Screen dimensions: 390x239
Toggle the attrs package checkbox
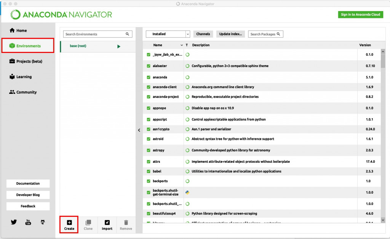click(x=149, y=162)
